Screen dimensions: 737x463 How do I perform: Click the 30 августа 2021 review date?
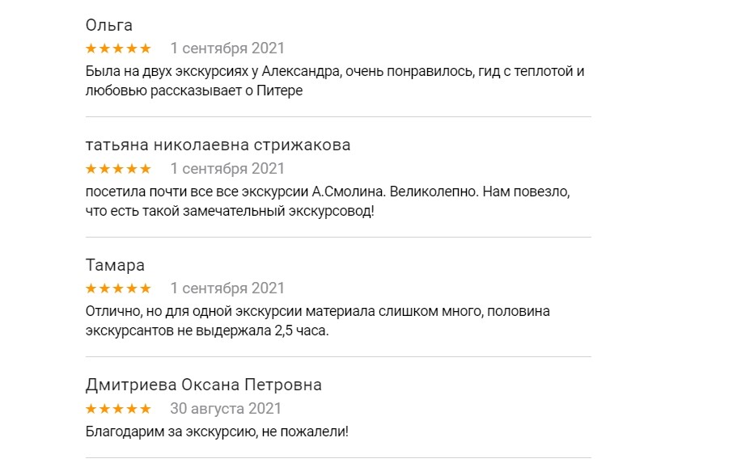226,408
